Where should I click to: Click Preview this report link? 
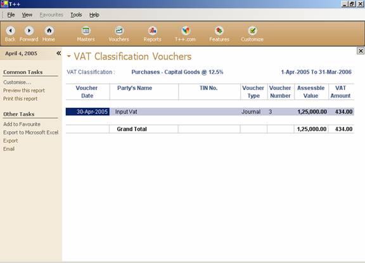(24, 91)
